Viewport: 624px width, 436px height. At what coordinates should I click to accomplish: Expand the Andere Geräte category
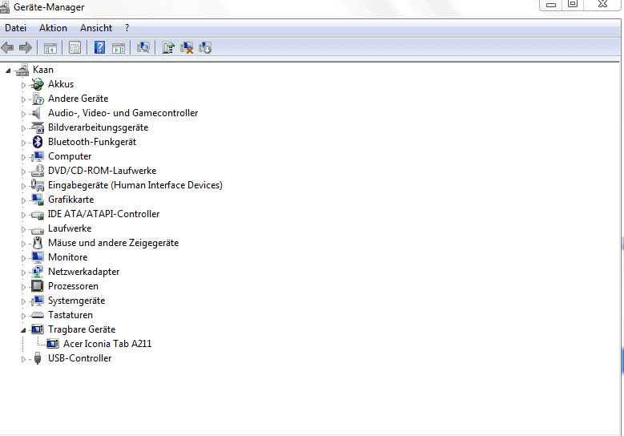(x=23, y=99)
